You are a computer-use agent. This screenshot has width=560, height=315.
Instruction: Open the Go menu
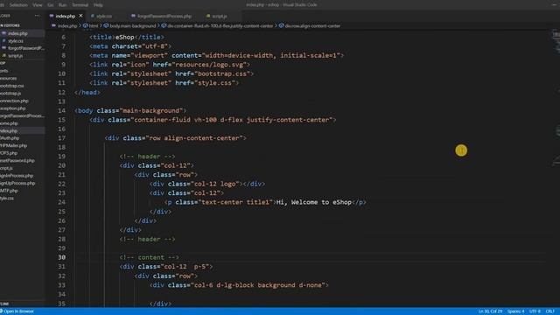click(x=51, y=5)
